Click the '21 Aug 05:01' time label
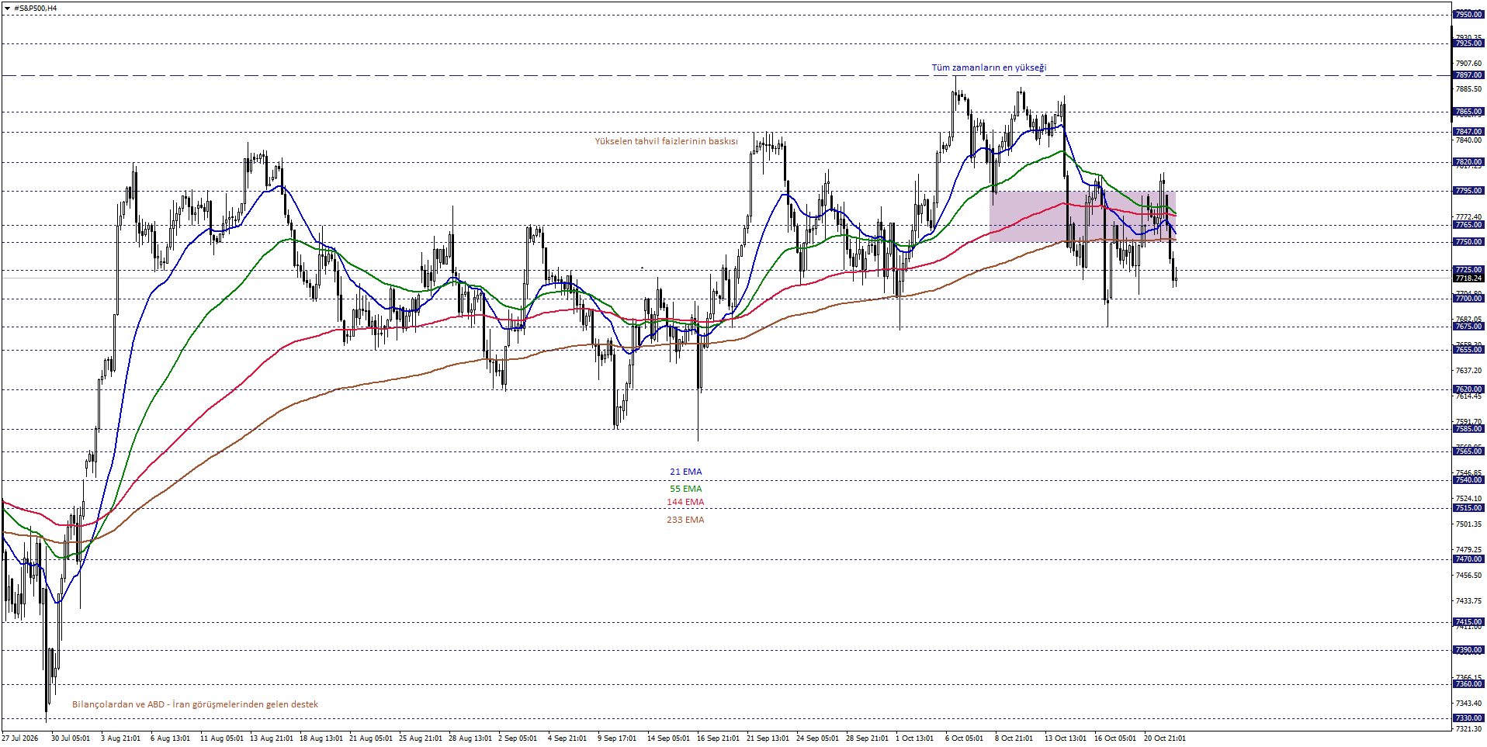Viewport: 1487px width, 747px height. coord(371,738)
